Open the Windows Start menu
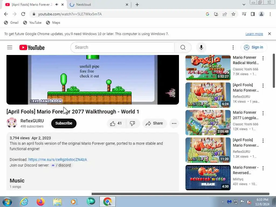Image resolution: width=276 pixels, height=207 pixels. (x=7, y=202)
